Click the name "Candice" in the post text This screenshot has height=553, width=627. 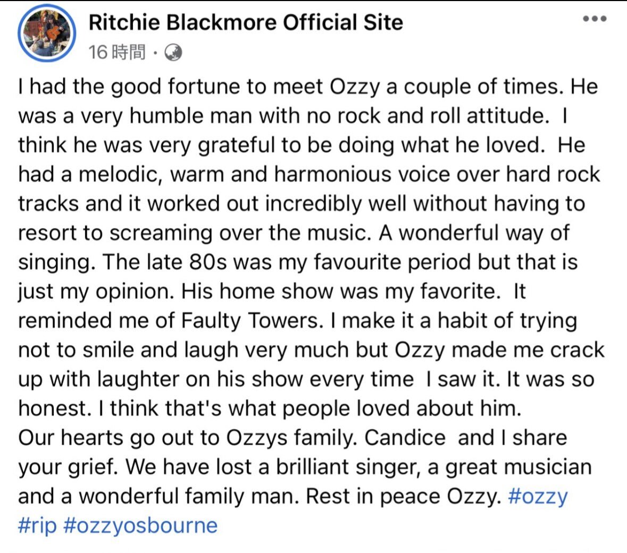405,438
